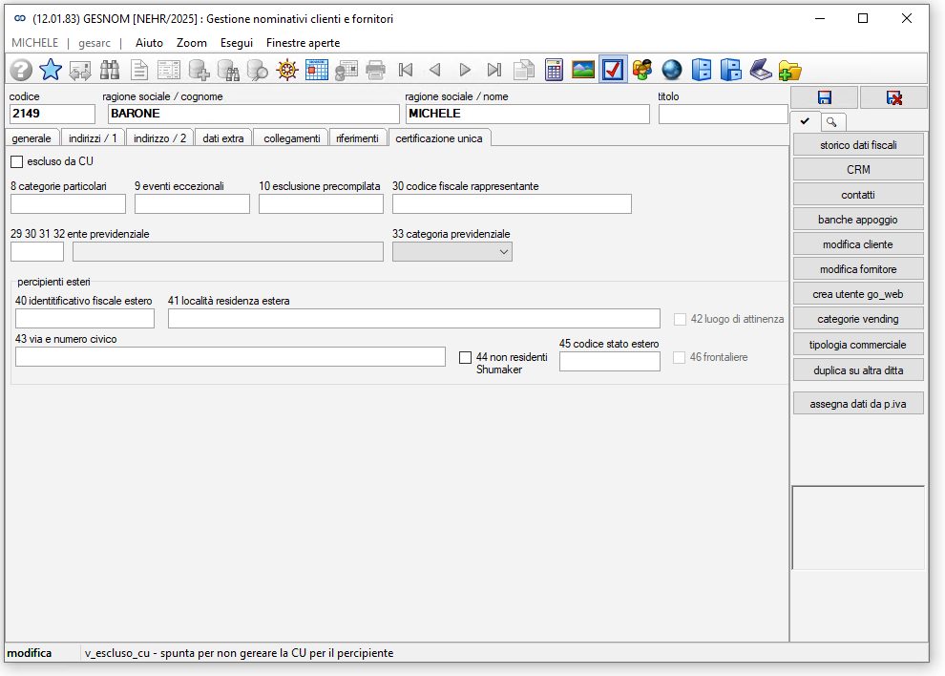Viewport: 945px width, 676px height.
Task: Click the cancel save icon with red X
Action: pos(893,97)
